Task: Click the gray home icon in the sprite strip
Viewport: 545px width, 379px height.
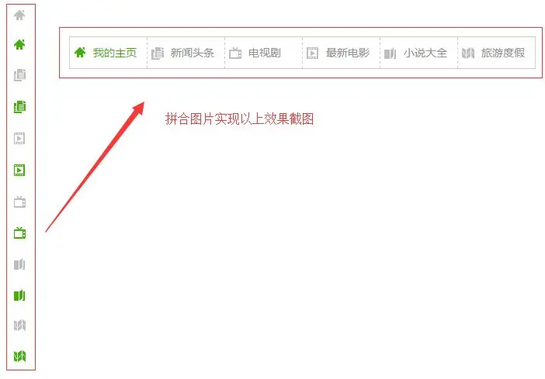Action: click(19, 15)
